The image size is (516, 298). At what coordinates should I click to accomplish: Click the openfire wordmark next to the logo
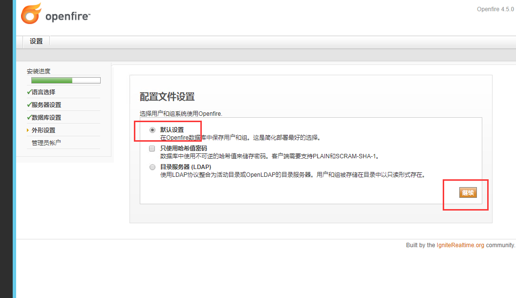coord(66,15)
